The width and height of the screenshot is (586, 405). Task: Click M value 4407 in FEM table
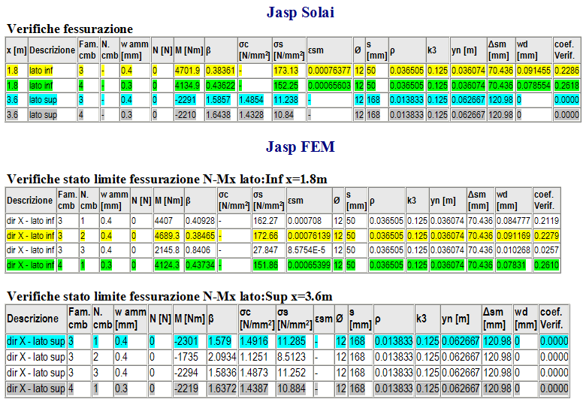[164, 221]
